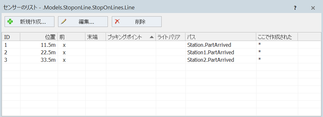This screenshot has height=117, width=323.
Task: Sort by the 位置 column header
Action: coord(39,37)
